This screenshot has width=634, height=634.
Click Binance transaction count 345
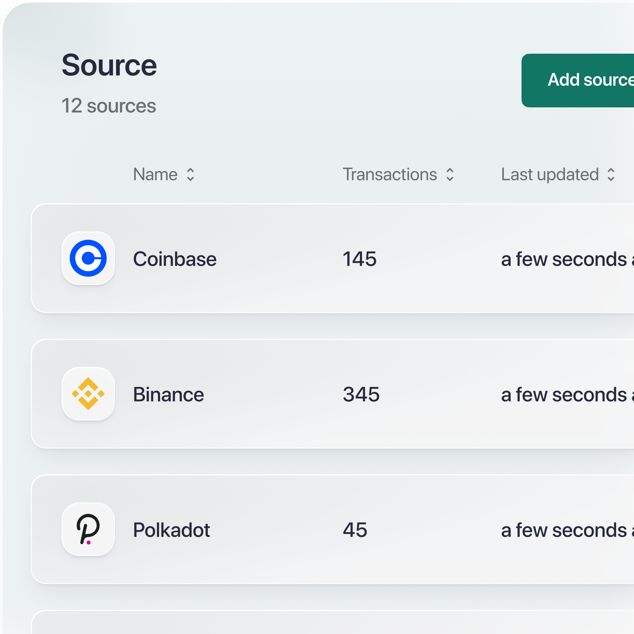(361, 394)
